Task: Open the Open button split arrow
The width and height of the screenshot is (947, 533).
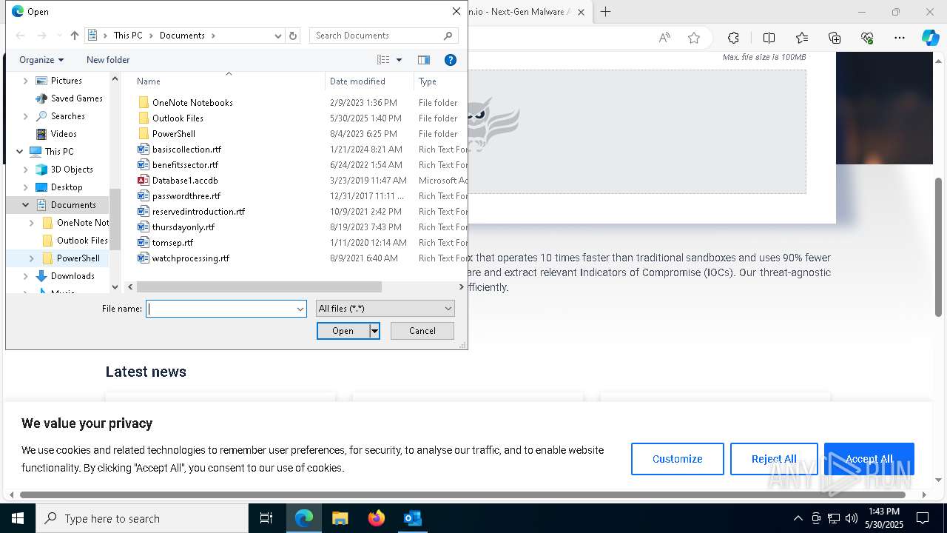Action: pyautogui.click(x=375, y=331)
